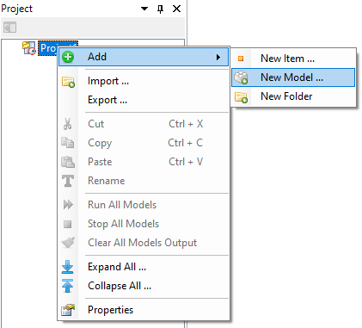Close the Project panel
This screenshot has width=362, height=328.
[x=176, y=9]
